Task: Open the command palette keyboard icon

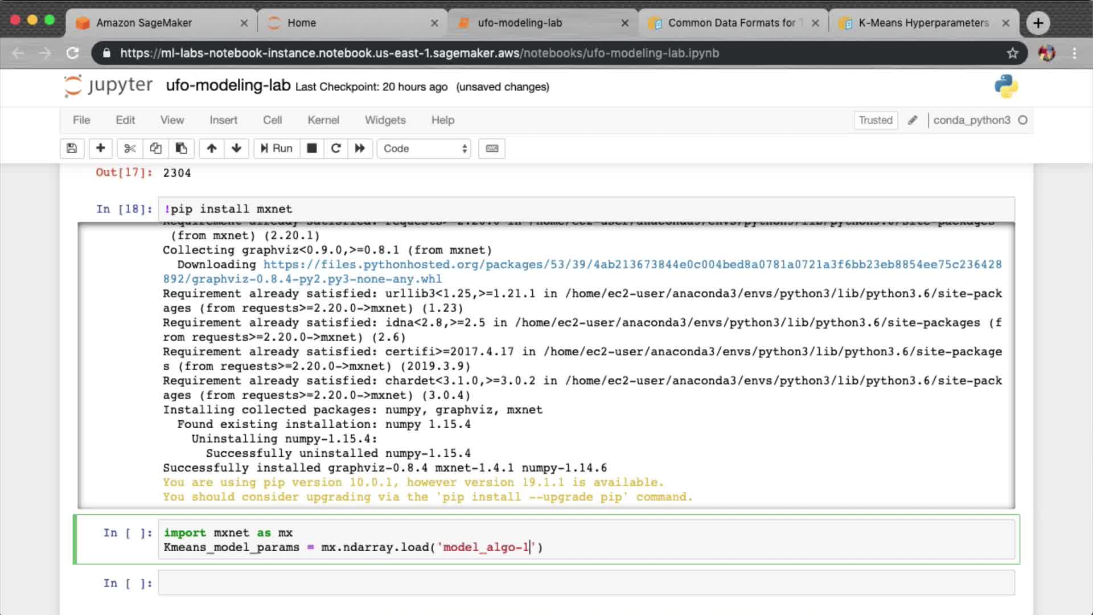Action: (492, 149)
